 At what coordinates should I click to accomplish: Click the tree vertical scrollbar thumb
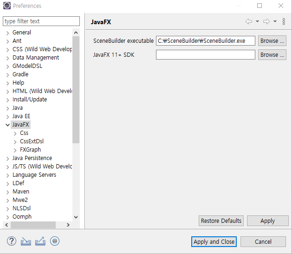76,90
